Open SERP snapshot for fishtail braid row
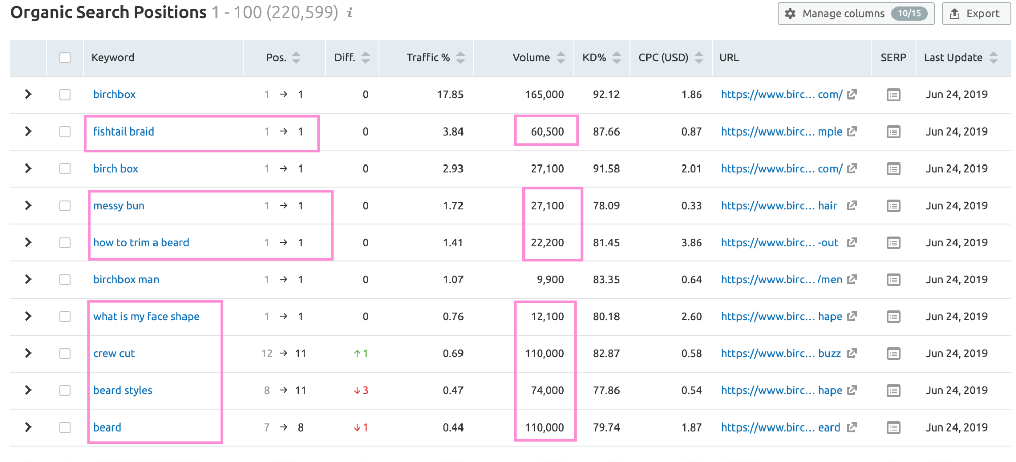Screen dimensions: 1016x462 [893, 132]
